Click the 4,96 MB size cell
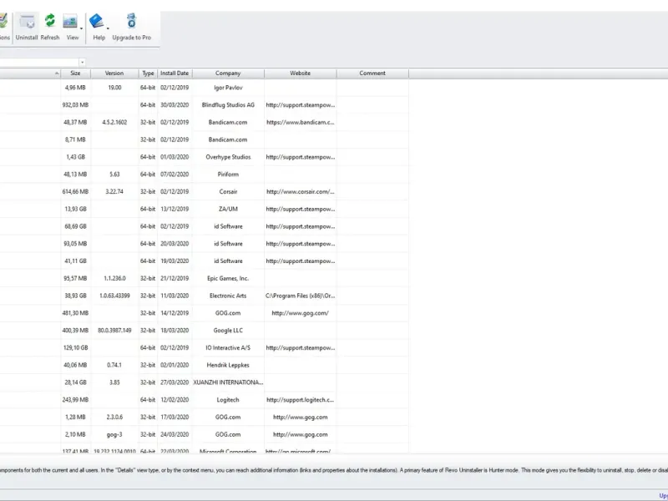The width and height of the screenshot is (668, 501). (x=75, y=88)
